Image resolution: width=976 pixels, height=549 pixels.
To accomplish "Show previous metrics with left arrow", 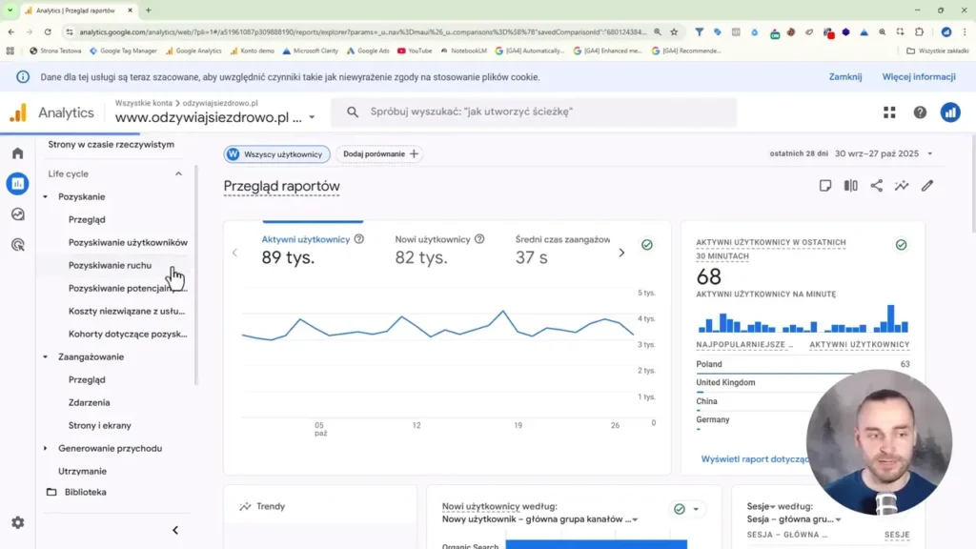I will [x=234, y=253].
